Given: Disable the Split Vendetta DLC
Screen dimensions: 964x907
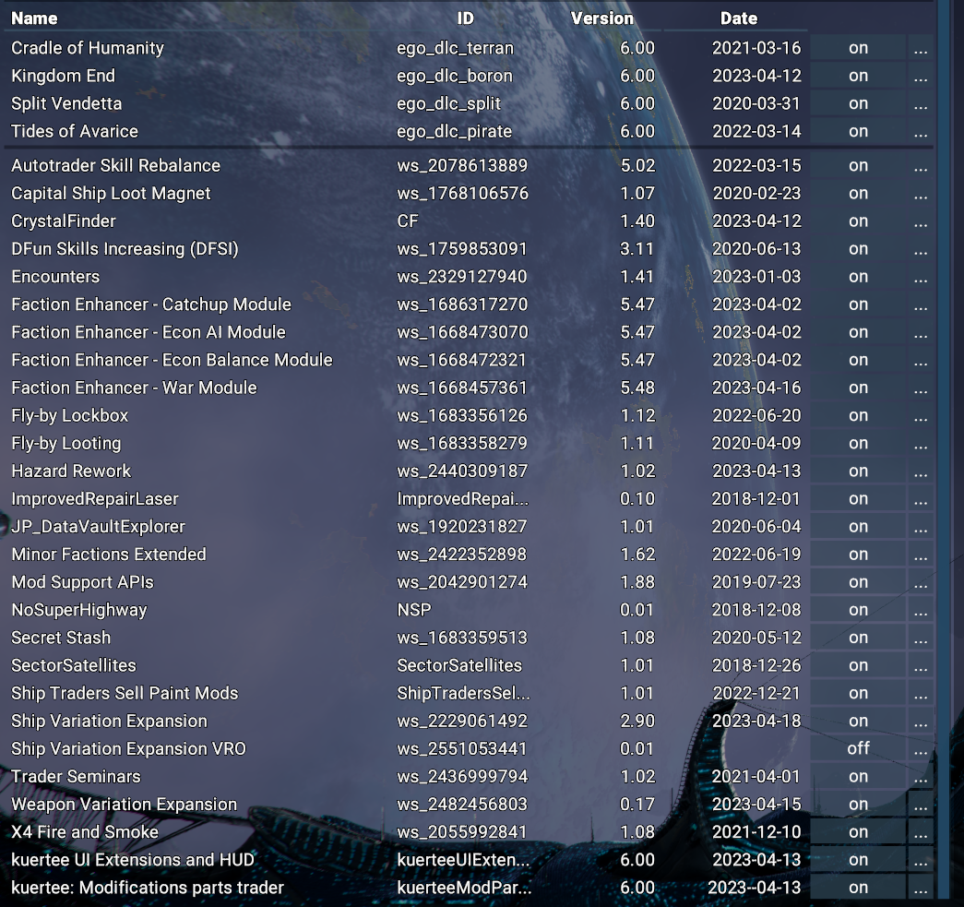Looking at the screenshot, I should point(858,103).
